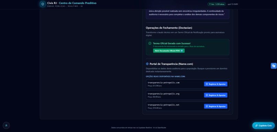The width and height of the screenshot is (277, 132).
Task: Click the Civis RJ shield logo icon
Action: tap(43, 4)
